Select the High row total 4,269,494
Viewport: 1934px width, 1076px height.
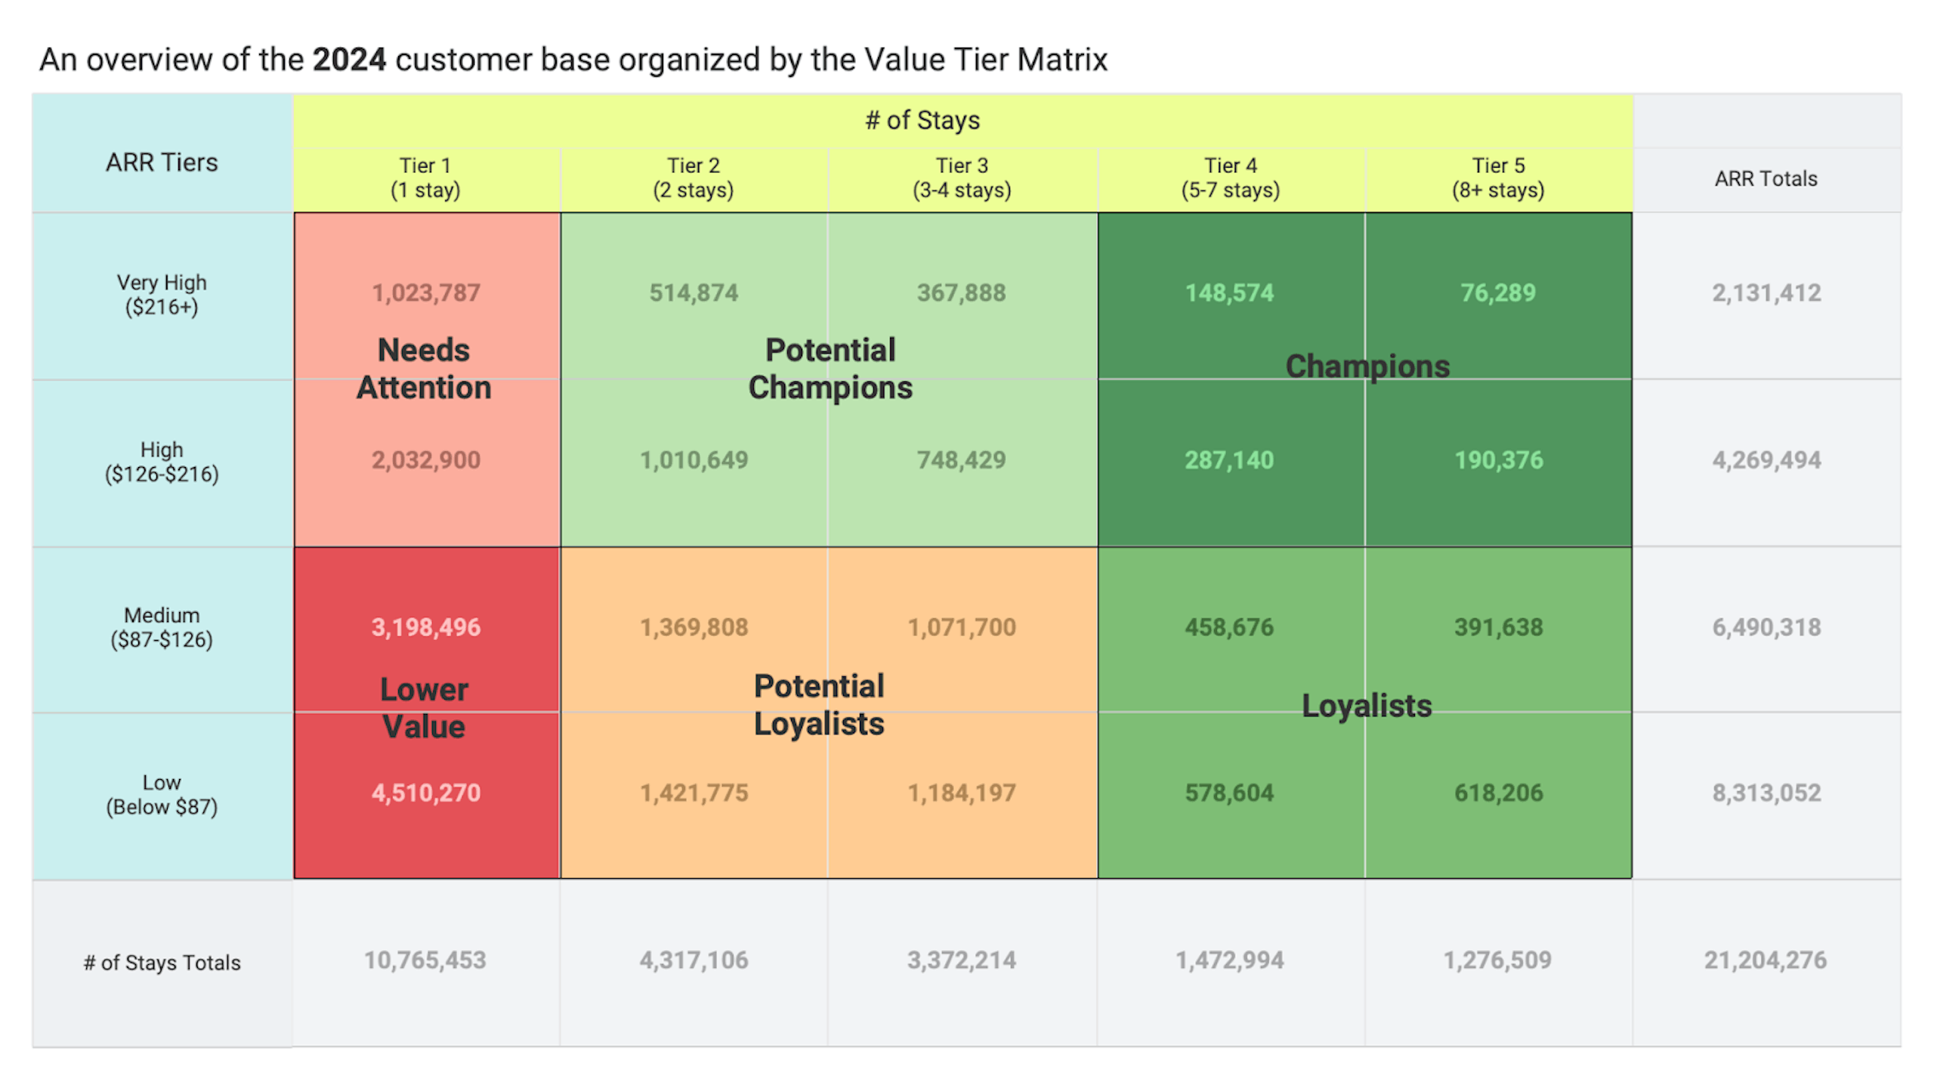pyautogui.click(x=1766, y=460)
